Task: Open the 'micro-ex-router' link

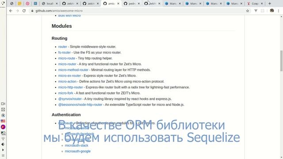Action: [x=69, y=76]
